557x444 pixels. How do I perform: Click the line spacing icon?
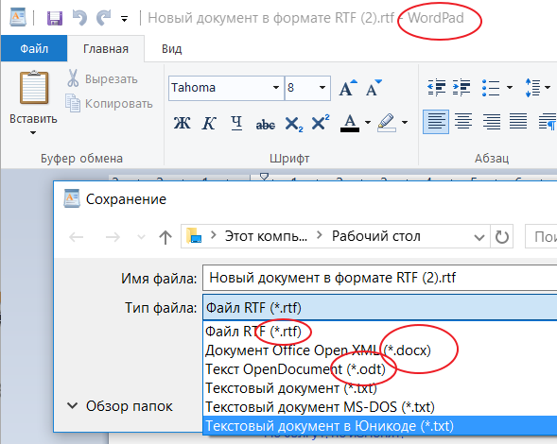tap(532, 87)
